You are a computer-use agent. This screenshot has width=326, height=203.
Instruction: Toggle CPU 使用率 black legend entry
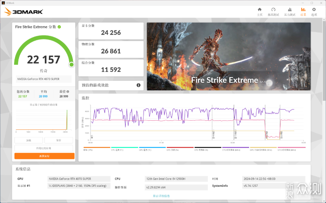click(x=208, y=149)
